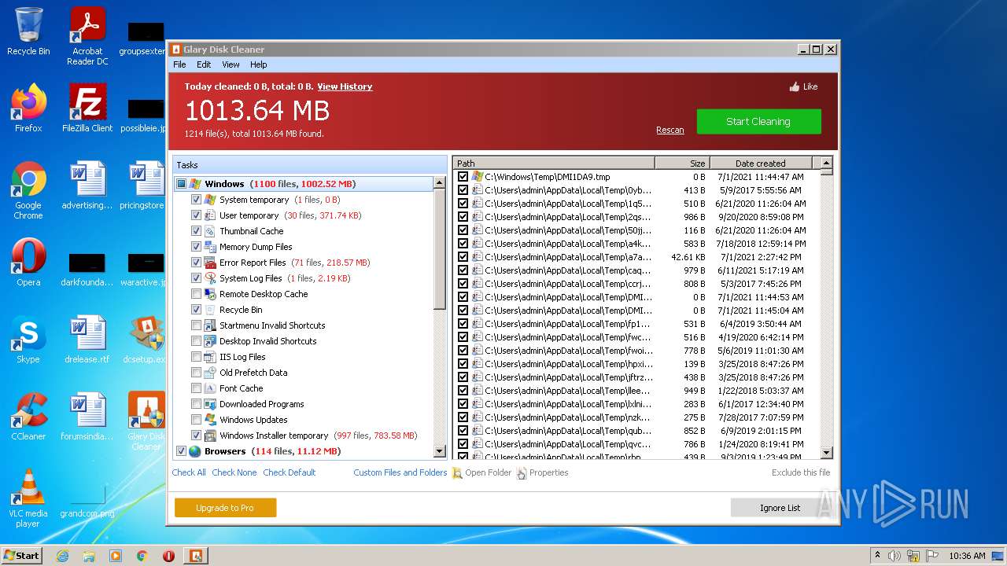Click the volume icon in system tray

[894, 556]
